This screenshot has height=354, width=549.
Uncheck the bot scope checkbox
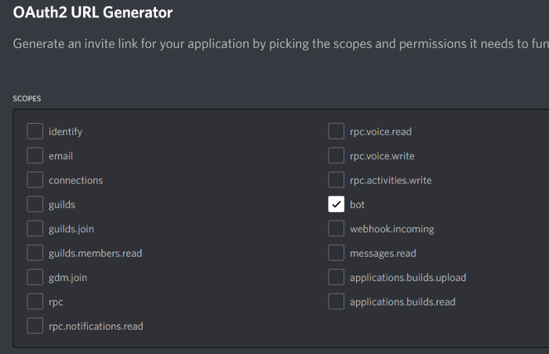coord(336,205)
